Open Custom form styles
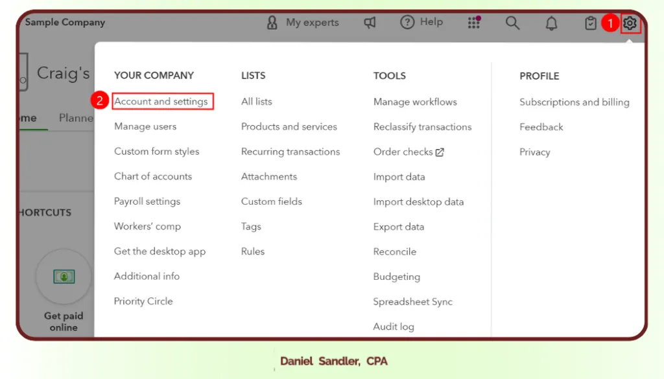This screenshot has width=664, height=379. click(157, 152)
